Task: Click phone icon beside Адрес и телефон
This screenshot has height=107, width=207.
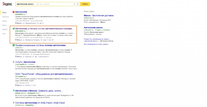Action: click(x=95, y=30)
